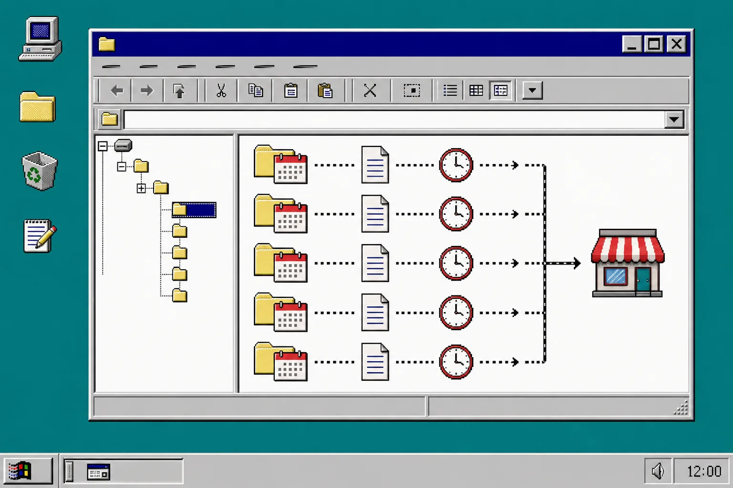The image size is (733, 488).
Task: Toggle the pressed details view button
Action: pos(501,91)
